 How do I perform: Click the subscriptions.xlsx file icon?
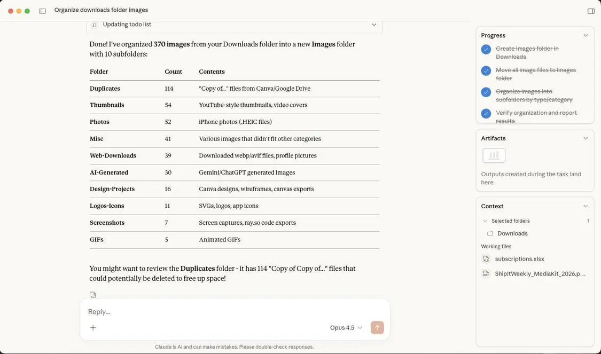point(486,259)
